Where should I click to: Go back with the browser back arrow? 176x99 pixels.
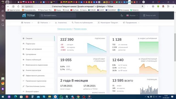pos(8,7)
